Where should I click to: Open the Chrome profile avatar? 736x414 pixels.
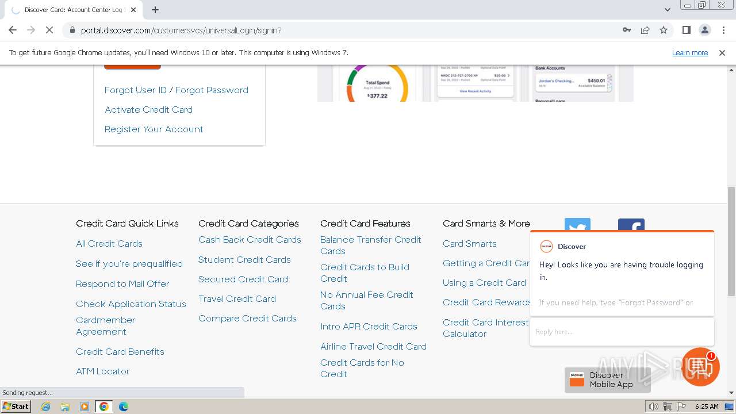705,30
